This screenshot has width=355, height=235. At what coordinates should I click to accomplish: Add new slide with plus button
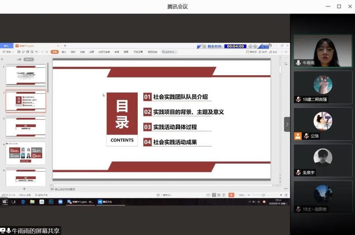(x=24, y=189)
